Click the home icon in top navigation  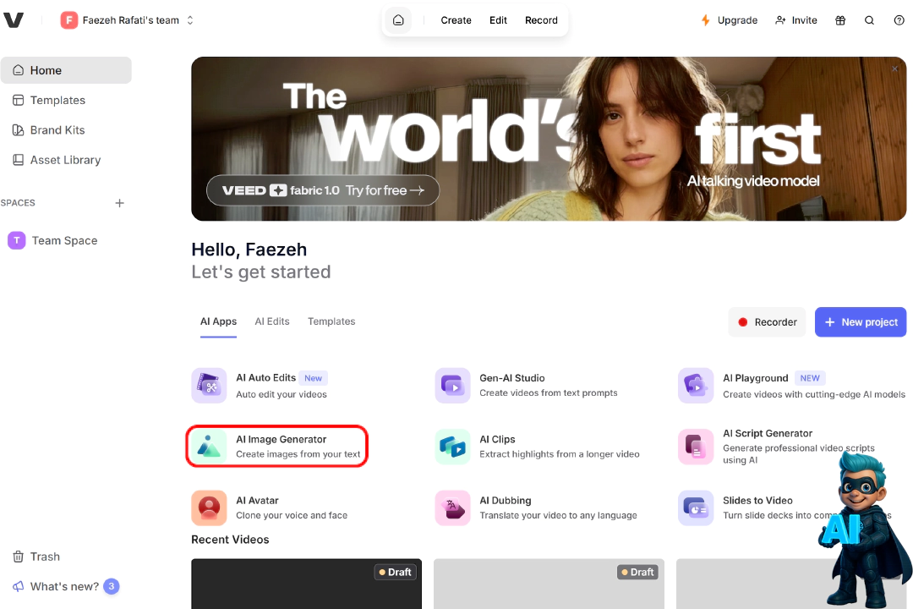pos(398,20)
